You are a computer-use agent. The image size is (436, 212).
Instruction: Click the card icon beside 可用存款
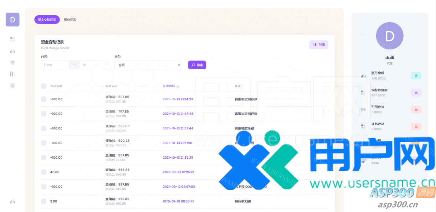[x=363, y=109]
